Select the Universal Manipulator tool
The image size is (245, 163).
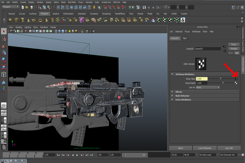coord(4,75)
